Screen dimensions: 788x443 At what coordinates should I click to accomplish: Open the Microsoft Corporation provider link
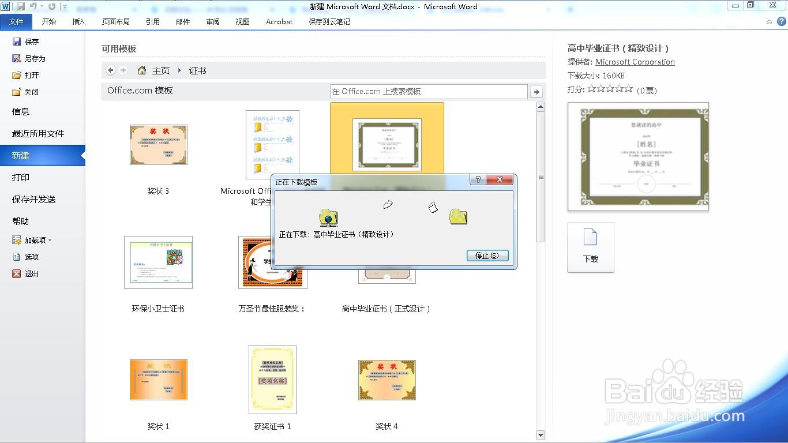(635, 62)
